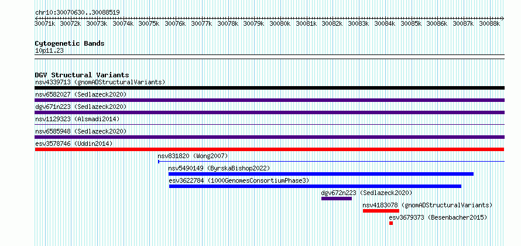Click the 30084k ruler tick label

(x=385, y=23)
